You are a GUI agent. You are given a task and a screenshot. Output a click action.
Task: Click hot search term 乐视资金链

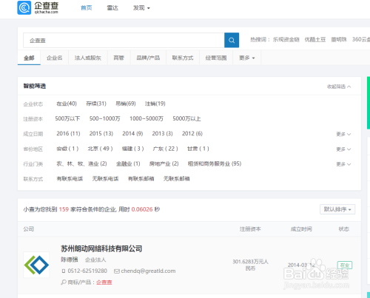coord(286,39)
